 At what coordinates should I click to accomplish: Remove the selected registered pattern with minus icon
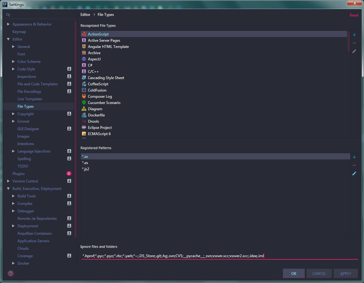point(354,165)
